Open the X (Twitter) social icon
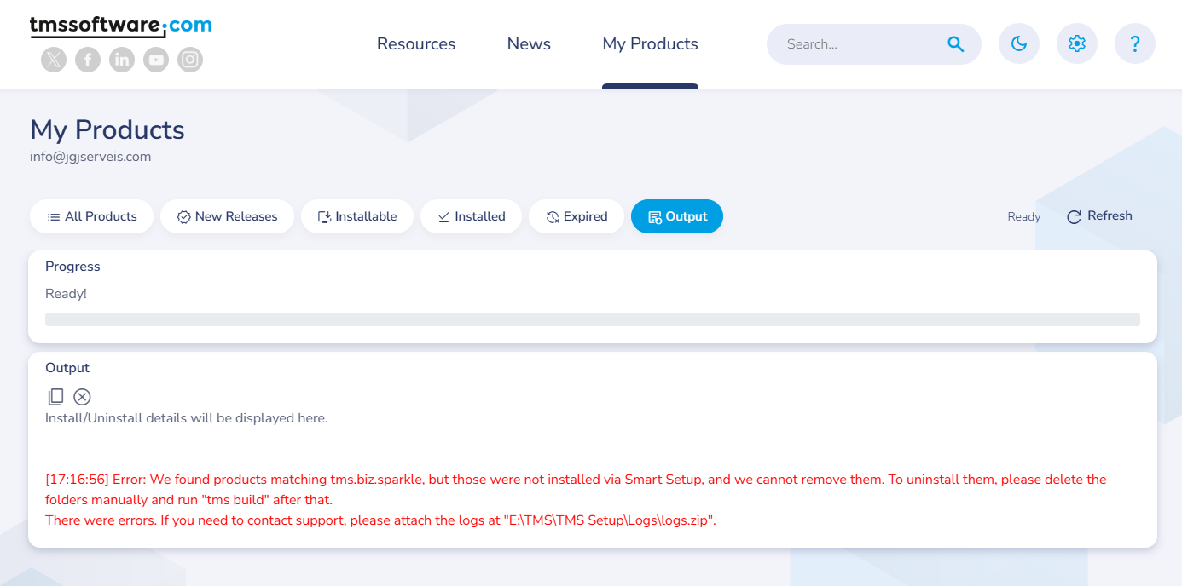This screenshot has width=1182, height=586. [x=54, y=60]
